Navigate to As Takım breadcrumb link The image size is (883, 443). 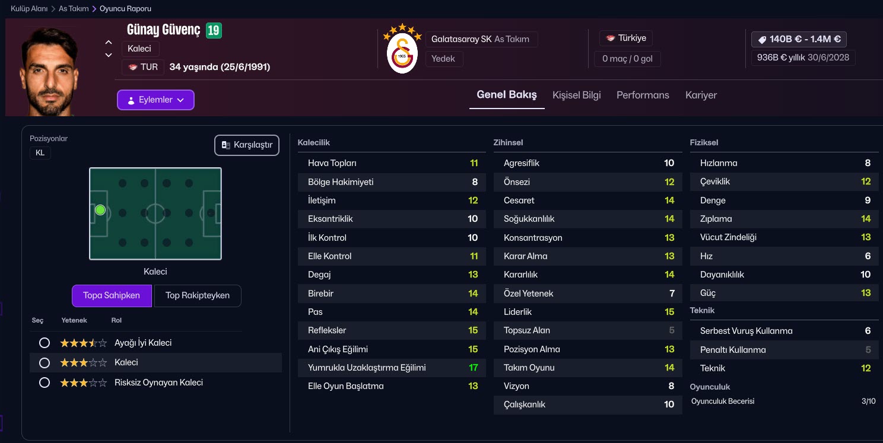point(74,9)
